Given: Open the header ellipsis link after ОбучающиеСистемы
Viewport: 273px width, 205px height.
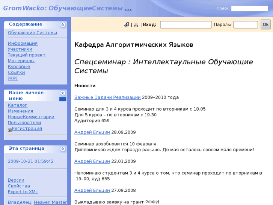Looking at the screenshot, I should [x=128, y=8].
